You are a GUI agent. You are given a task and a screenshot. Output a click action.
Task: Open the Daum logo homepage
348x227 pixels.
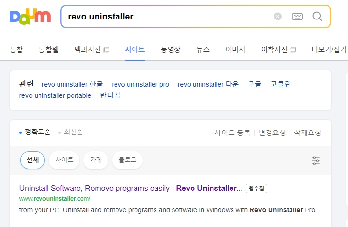pyautogui.click(x=30, y=17)
